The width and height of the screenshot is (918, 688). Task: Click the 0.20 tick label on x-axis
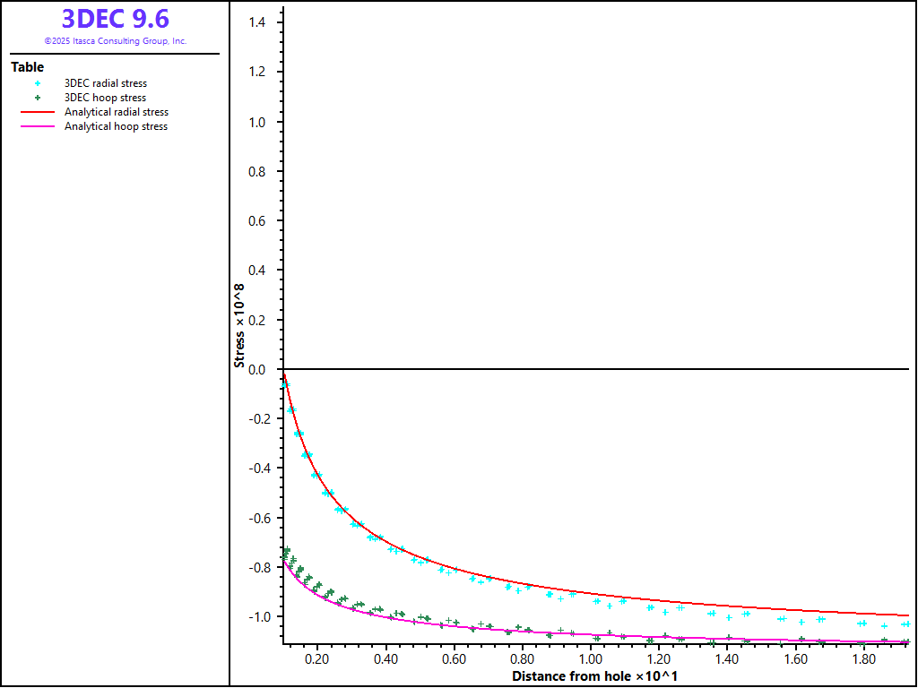[x=316, y=659]
